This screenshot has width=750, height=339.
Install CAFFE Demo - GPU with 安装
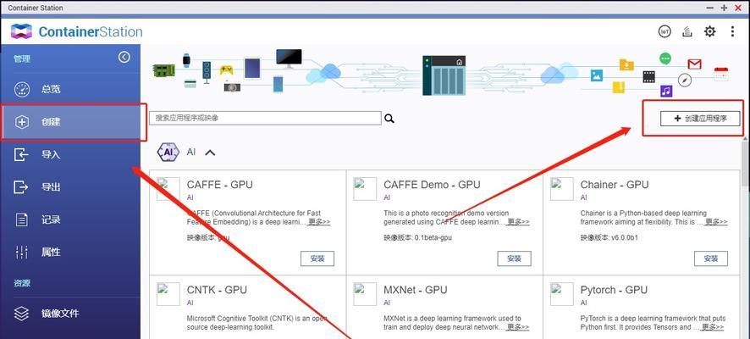click(x=514, y=258)
